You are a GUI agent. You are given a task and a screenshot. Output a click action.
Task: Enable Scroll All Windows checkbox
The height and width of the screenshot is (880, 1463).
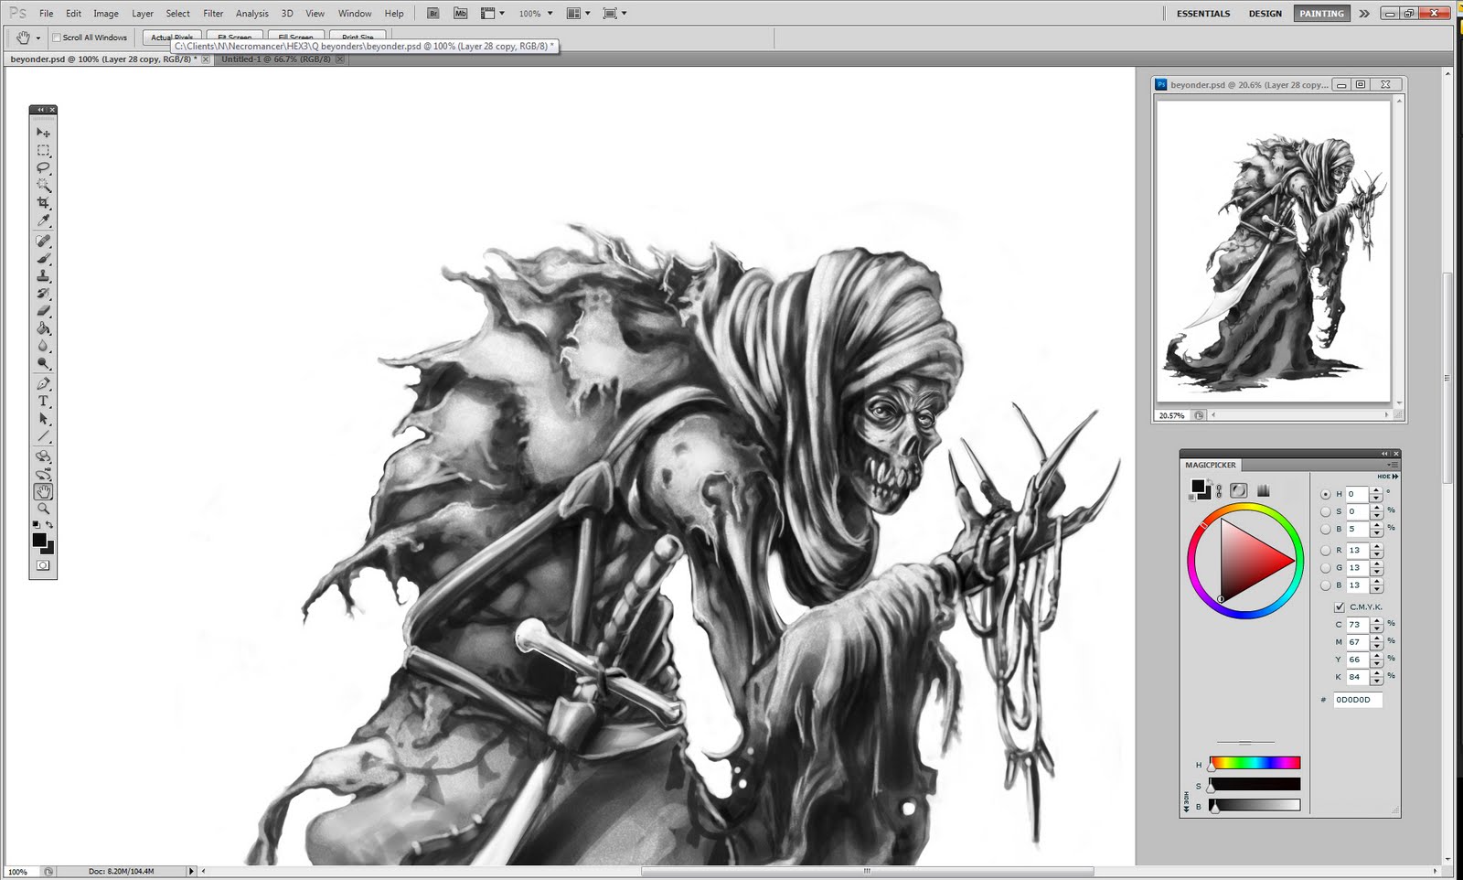tap(57, 38)
